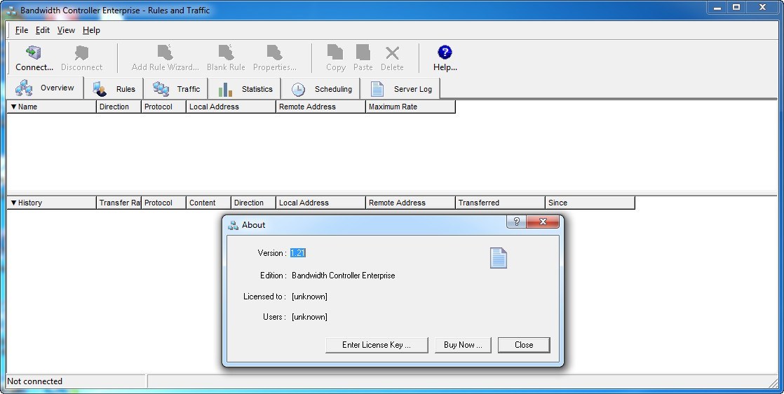
Task: Open the File menu
Action: pos(22,30)
